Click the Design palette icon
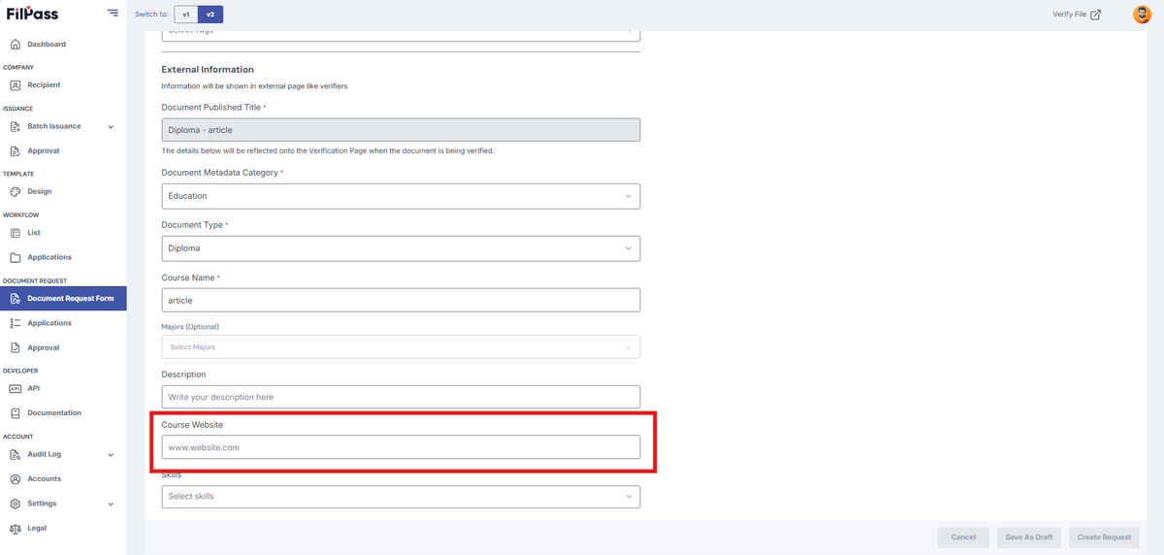Viewport: 1164px width, 555px height. [16, 192]
